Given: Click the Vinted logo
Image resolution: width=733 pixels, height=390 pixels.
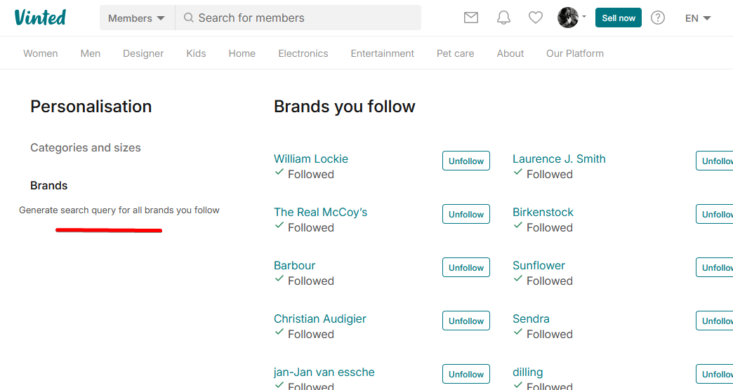Looking at the screenshot, I should [40, 18].
